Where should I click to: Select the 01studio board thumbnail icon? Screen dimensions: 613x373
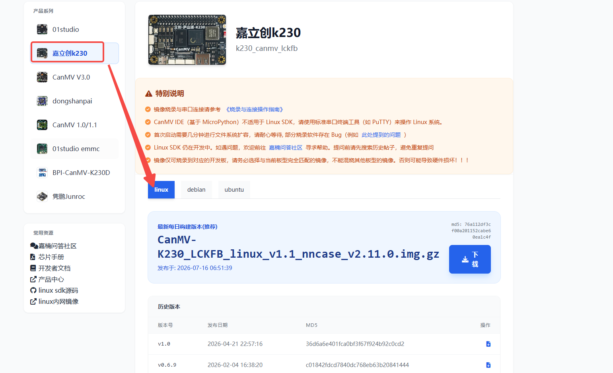coord(42,29)
